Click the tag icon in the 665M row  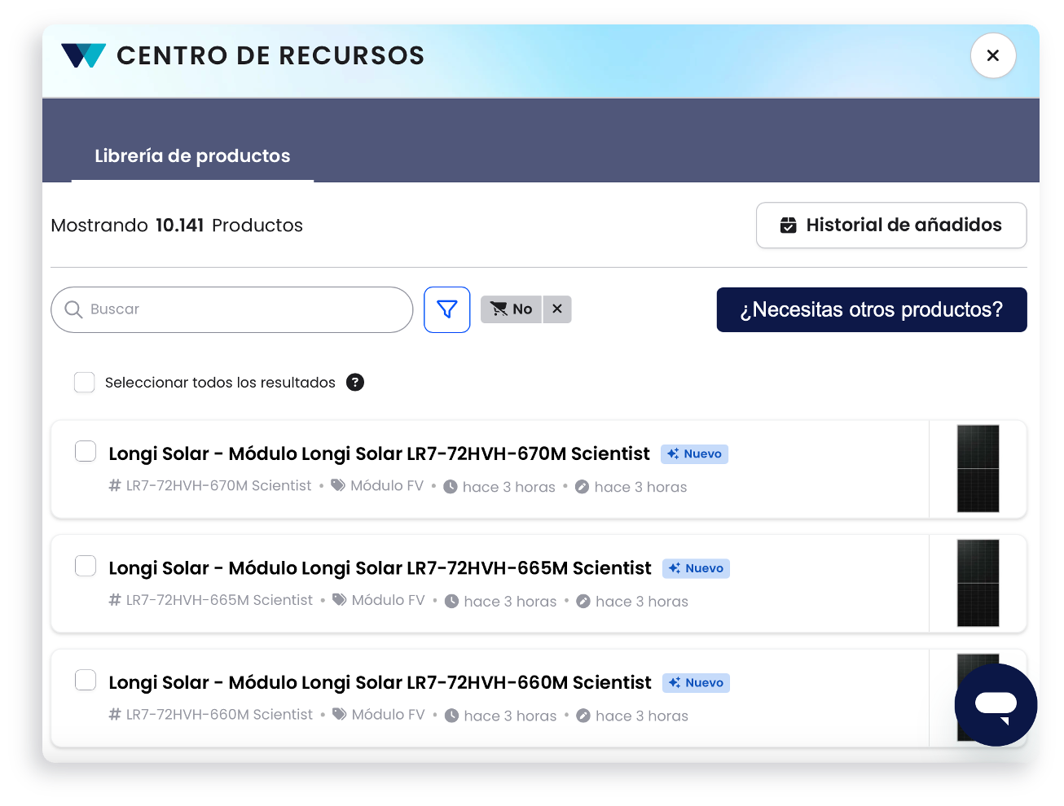tap(340, 600)
